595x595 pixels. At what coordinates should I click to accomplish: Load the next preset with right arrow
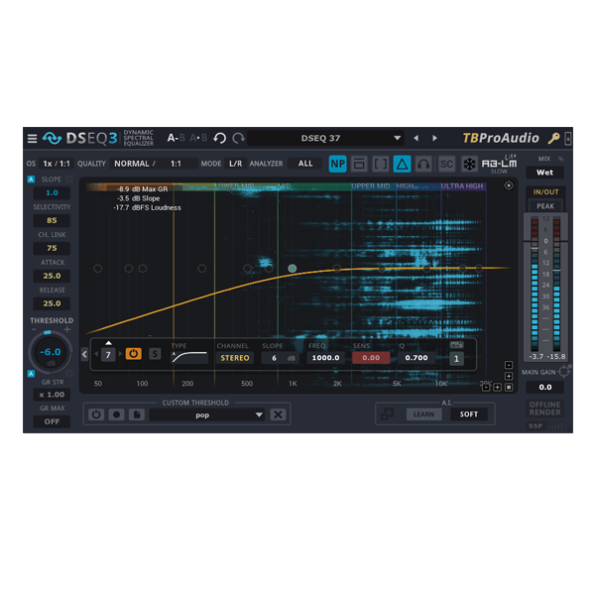coord(434,138)
